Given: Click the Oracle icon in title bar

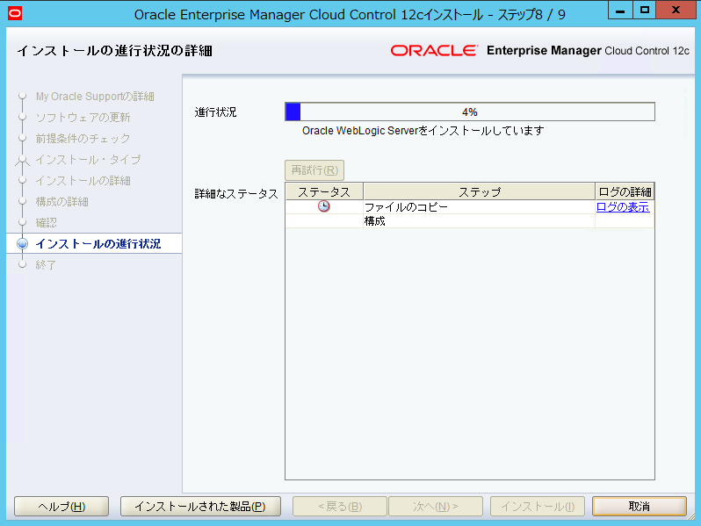Looking at the screenshot, I should [12, 13].
